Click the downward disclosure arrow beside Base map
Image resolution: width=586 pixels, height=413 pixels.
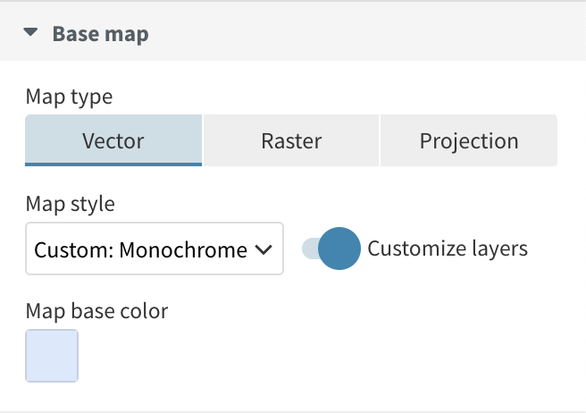tap(30, 32)
